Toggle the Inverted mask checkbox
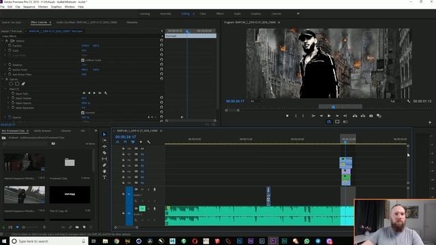 tap(82, 112)
